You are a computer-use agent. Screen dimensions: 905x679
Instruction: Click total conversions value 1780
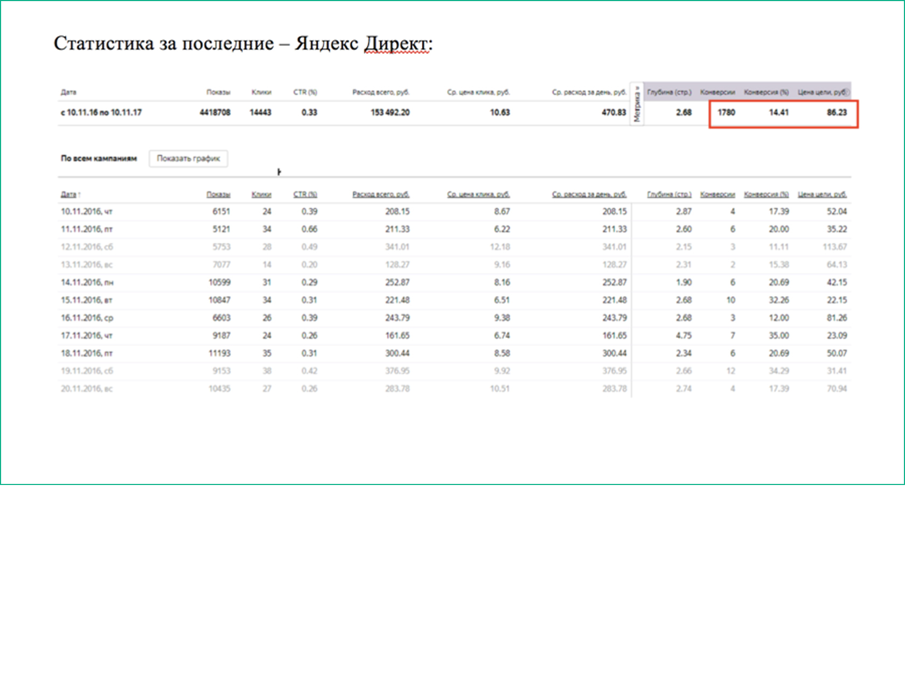coord(726,113)
